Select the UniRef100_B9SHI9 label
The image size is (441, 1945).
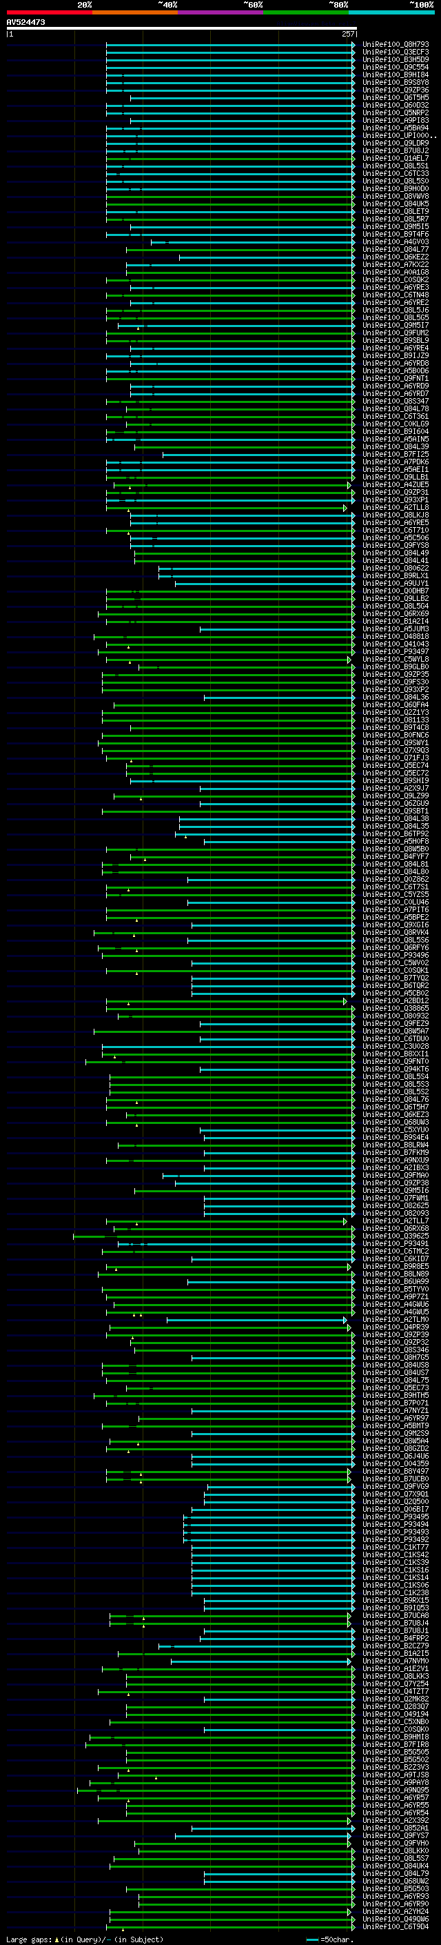pyautogui.click(x=396, y=781)
